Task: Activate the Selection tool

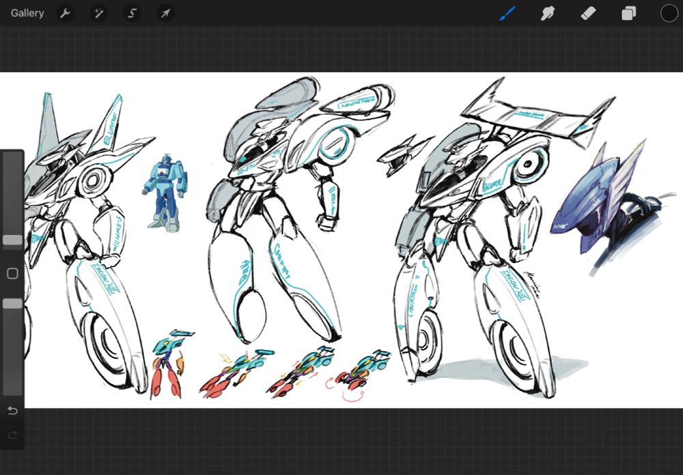Action: coord(132,14)
